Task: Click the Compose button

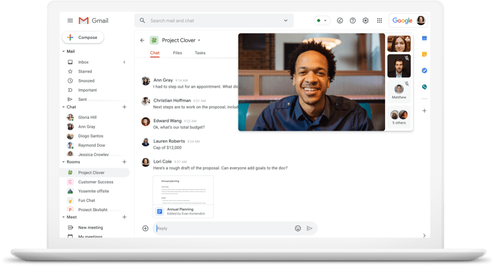Action: (x=83, y=37)
